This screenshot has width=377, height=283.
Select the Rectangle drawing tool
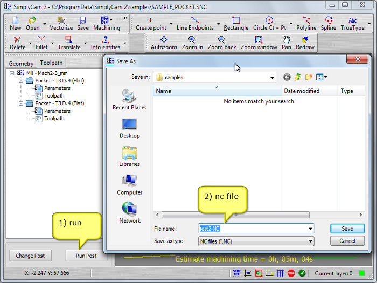click(236, 23)
